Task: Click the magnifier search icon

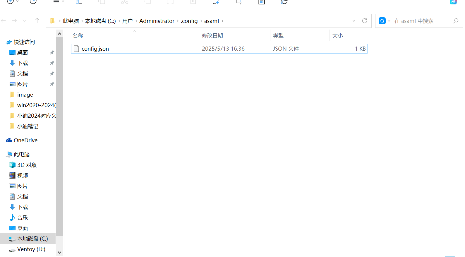Action: 456,21
